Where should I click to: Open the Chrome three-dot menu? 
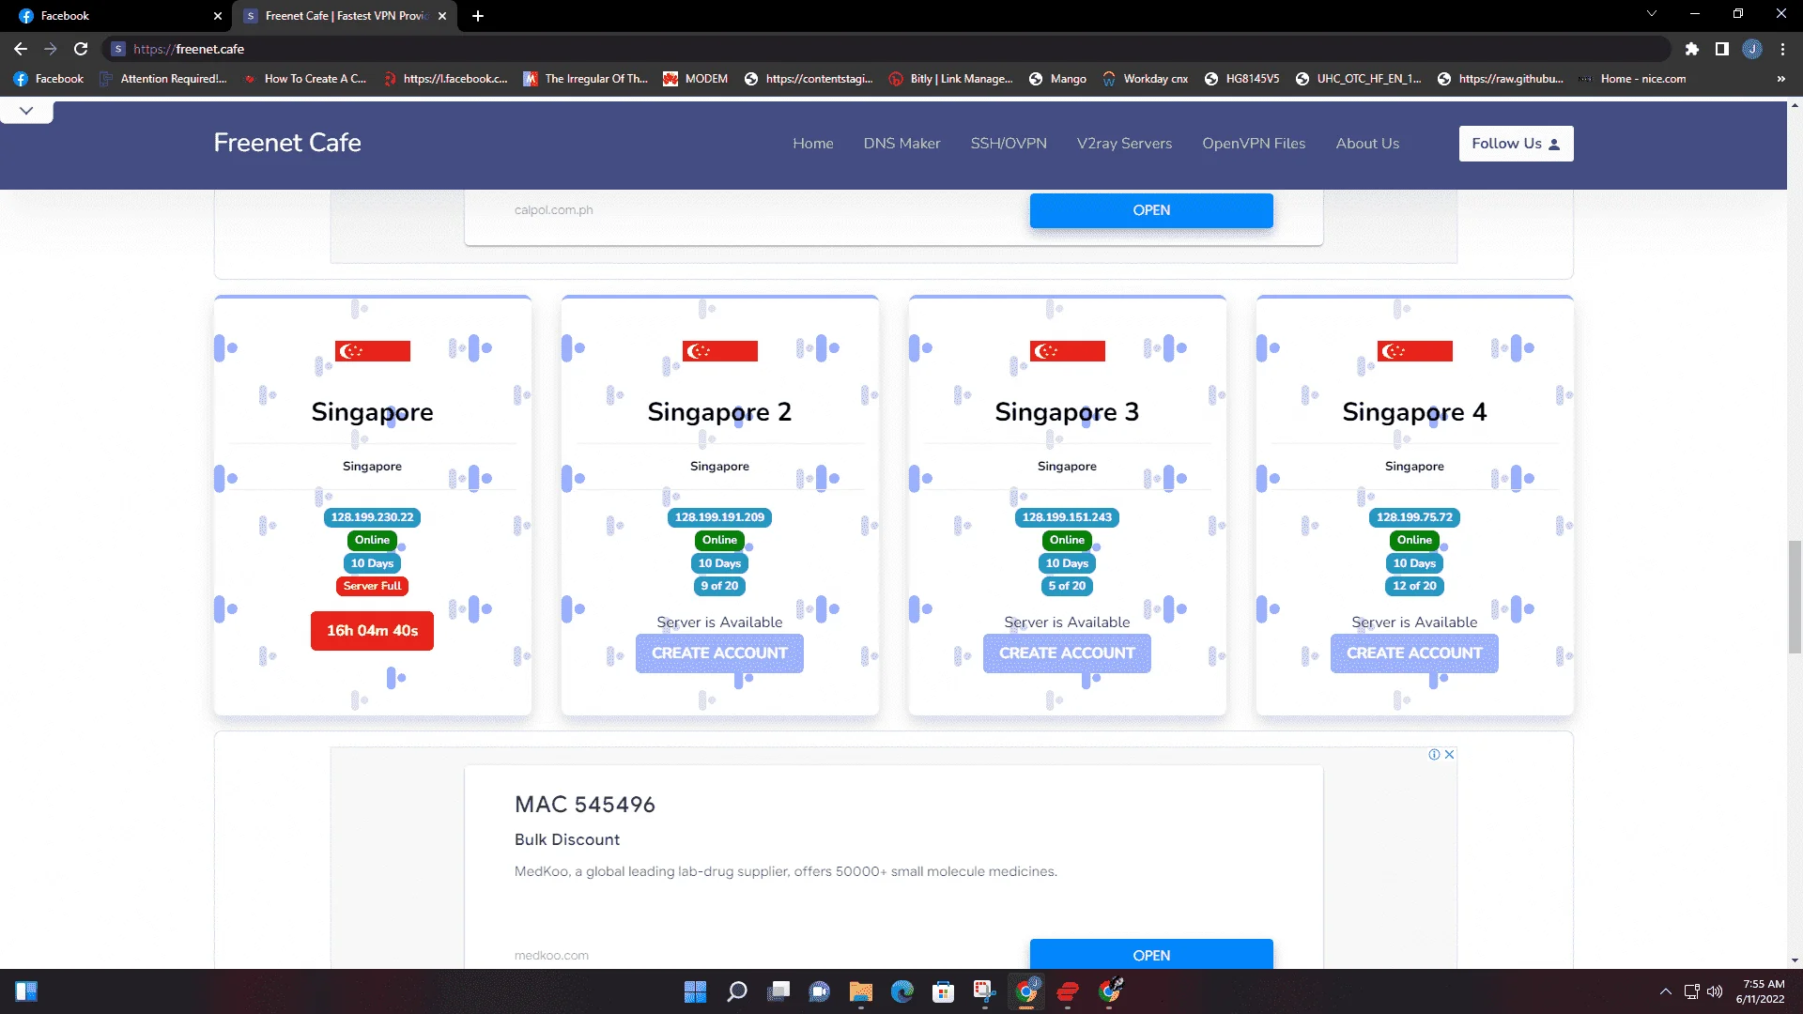tap(1782, 49)
